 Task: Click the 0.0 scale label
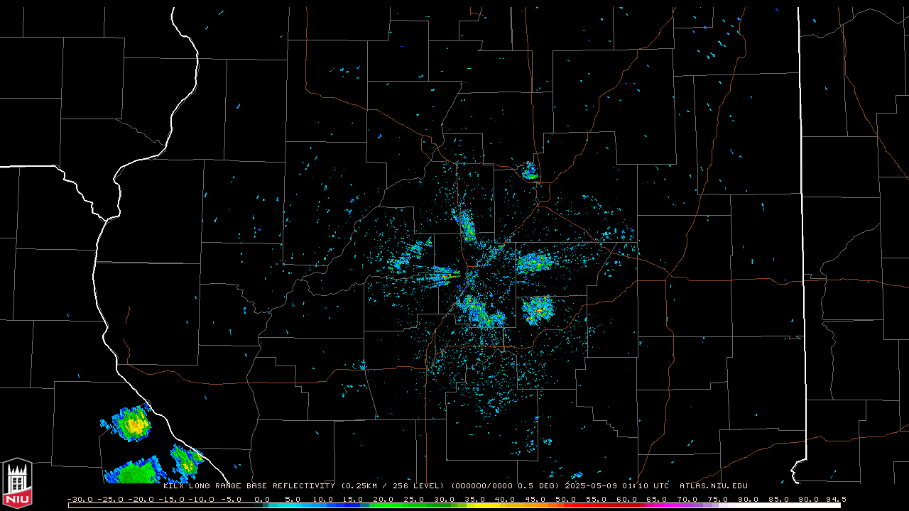pyautogui.click(x=262, y=500)
